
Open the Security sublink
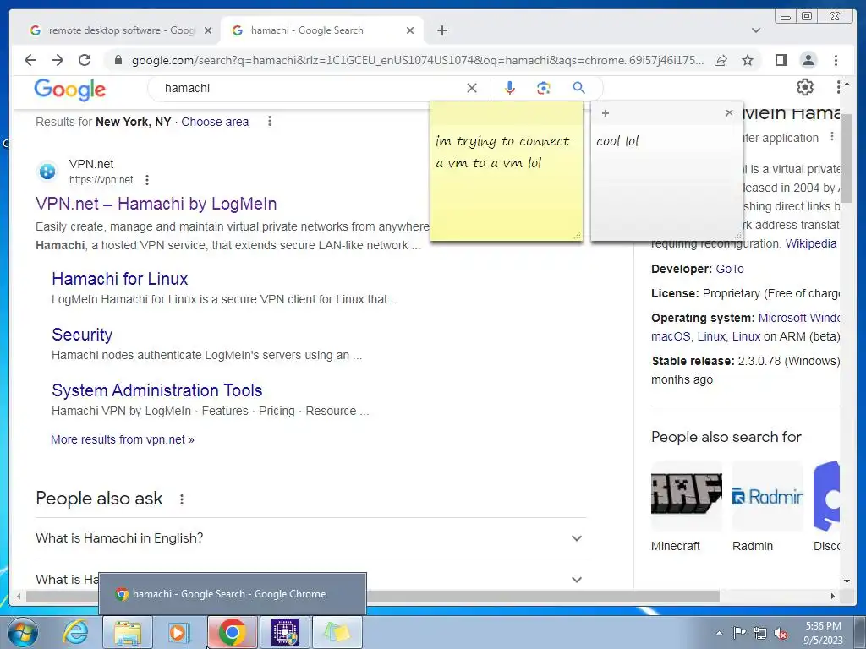[82, 335]
